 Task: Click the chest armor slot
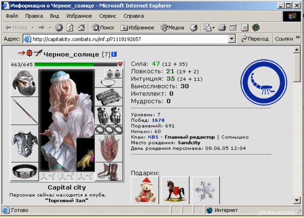pos(24,144)
